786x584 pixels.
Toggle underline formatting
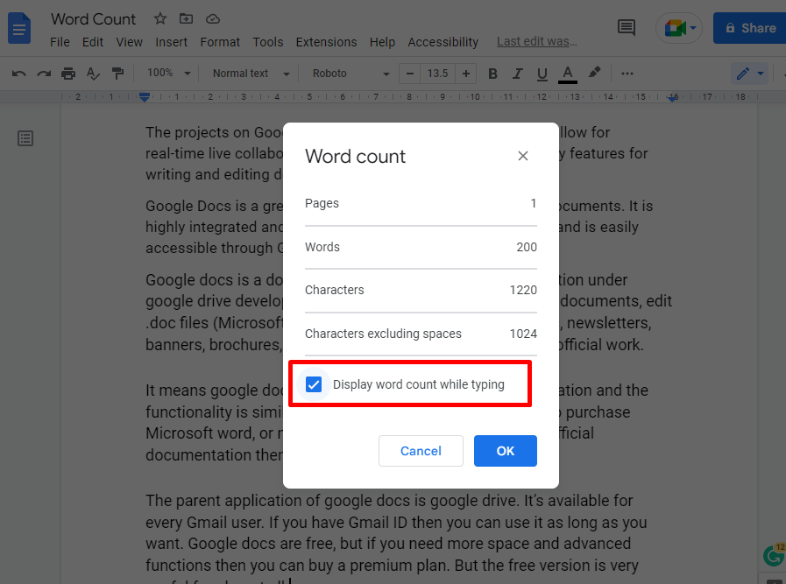point(542,74)
